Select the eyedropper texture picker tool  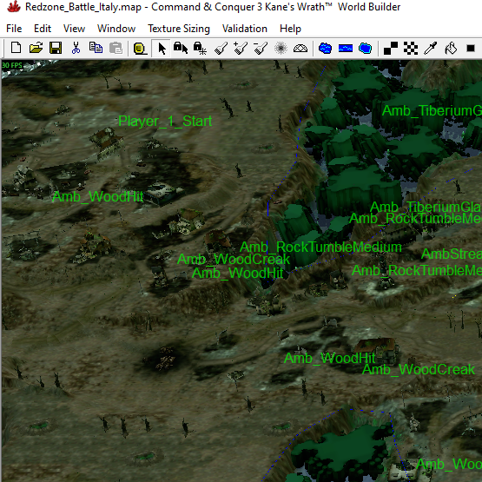(x=431, y=49)
